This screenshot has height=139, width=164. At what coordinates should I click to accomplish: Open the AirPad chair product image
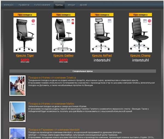102,35
